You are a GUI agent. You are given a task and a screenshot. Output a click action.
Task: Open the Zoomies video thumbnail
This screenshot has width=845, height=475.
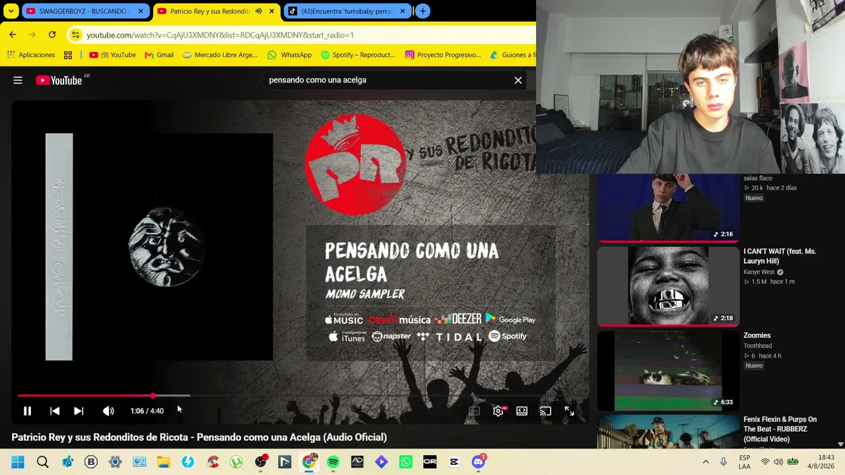pos(668,371)
